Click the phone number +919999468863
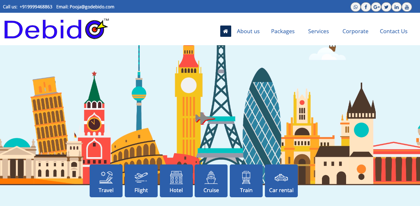The width and height of the screenshot is (420, 206). tap(36, 7)
